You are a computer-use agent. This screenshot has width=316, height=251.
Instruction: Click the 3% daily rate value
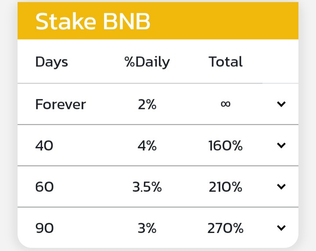[147, 228]
